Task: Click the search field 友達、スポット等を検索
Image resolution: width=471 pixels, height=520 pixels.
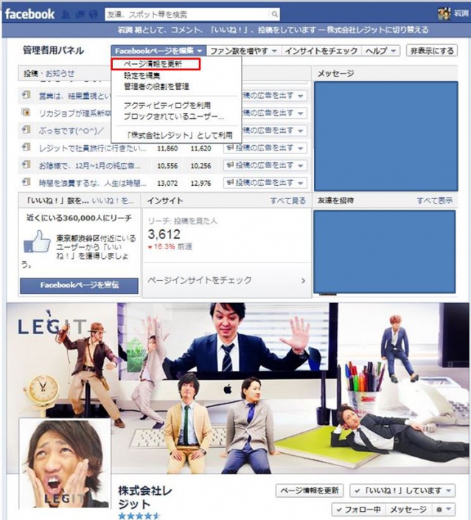Action: tap(187, 14)
